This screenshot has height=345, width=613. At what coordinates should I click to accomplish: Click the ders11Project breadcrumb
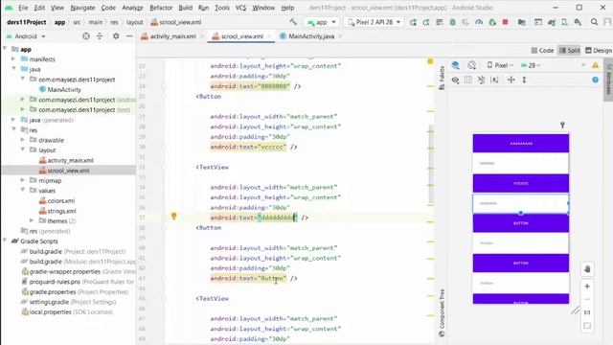pyautogui.click(x=27, y=22)
